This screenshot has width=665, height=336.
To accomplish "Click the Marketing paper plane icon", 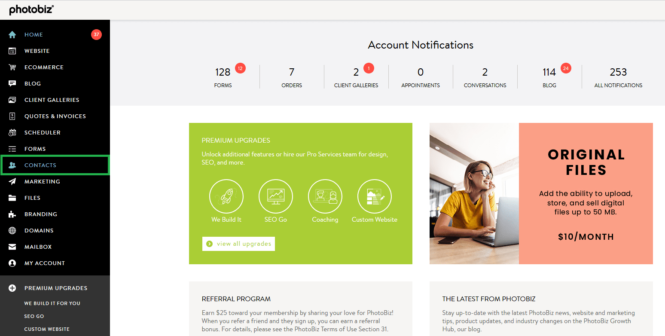I will point(12,182).
